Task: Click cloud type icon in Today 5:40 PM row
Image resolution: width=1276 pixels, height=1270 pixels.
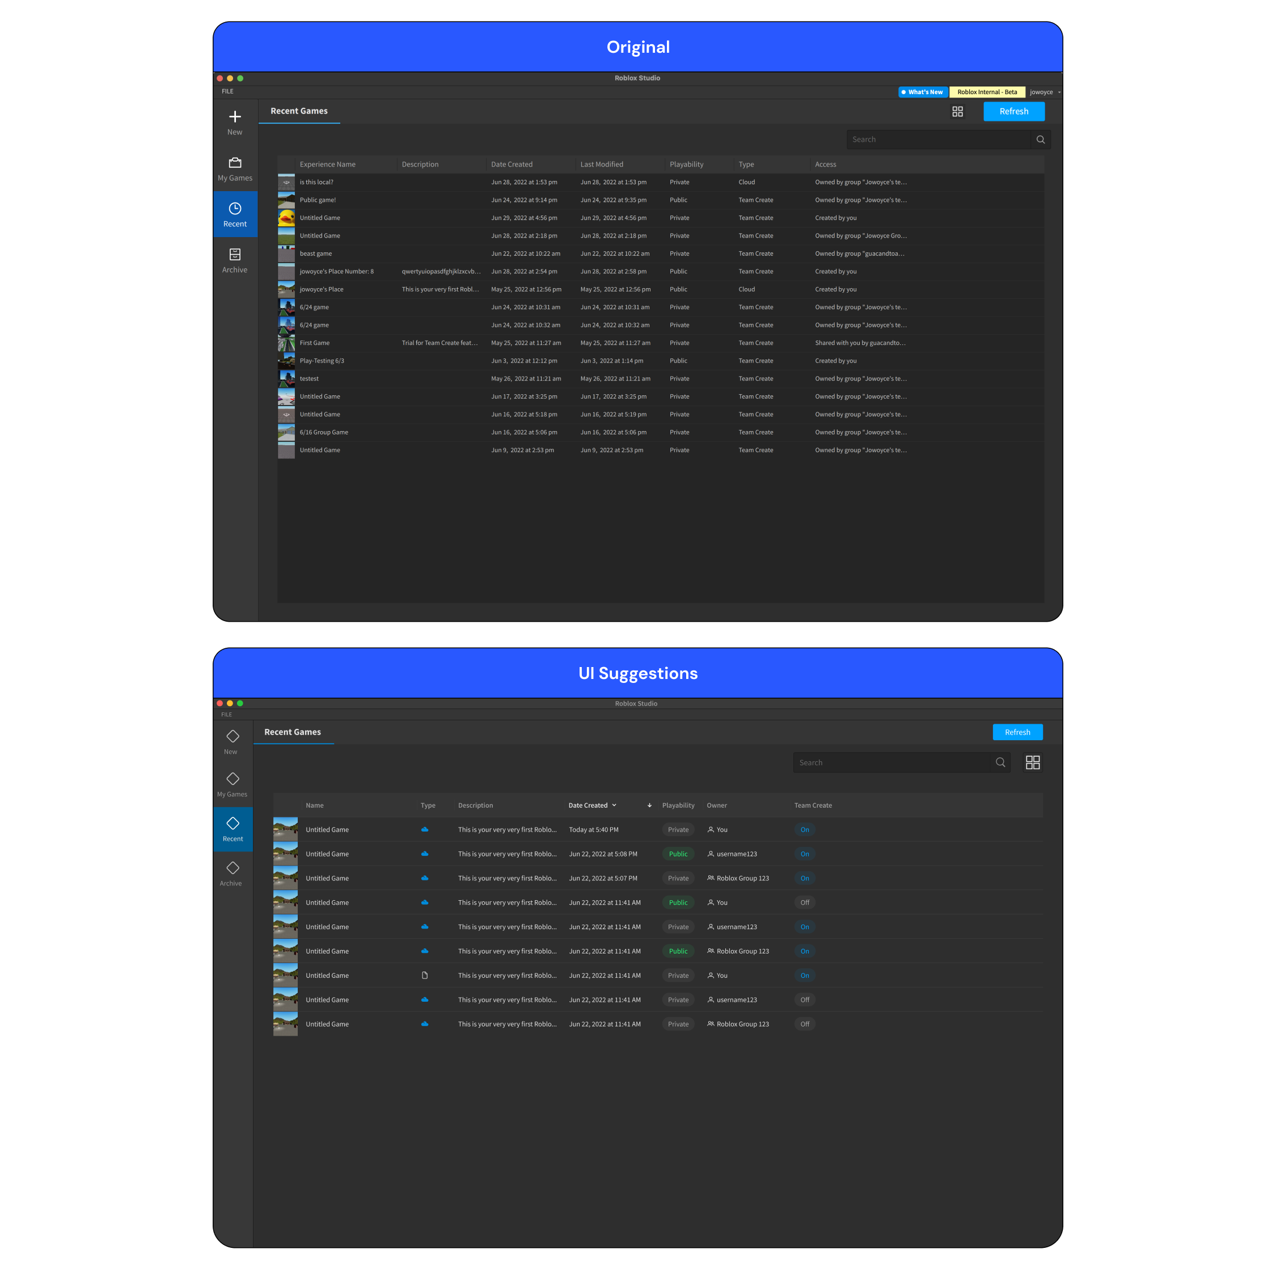Action: [425, 829]
